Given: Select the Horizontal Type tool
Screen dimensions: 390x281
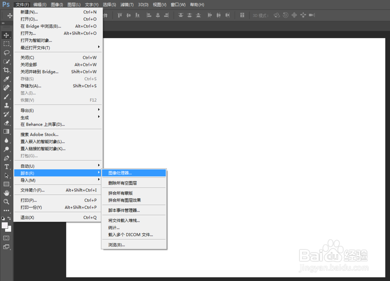Looking at the screenshot, I should click(x=7, y=167).
